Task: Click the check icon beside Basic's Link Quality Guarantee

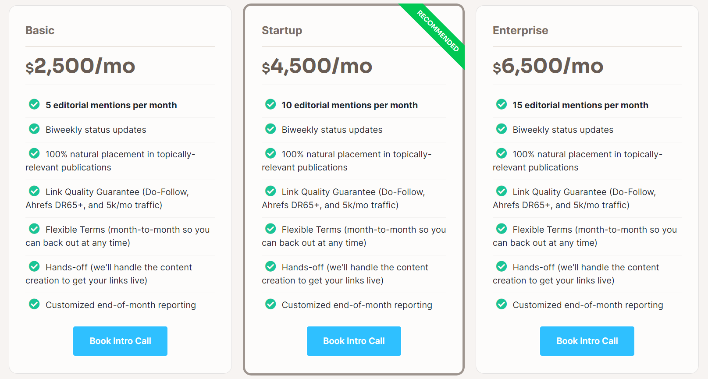Action: [34, 191]
